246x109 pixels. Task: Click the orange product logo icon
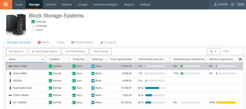click(x=6, y=5)
